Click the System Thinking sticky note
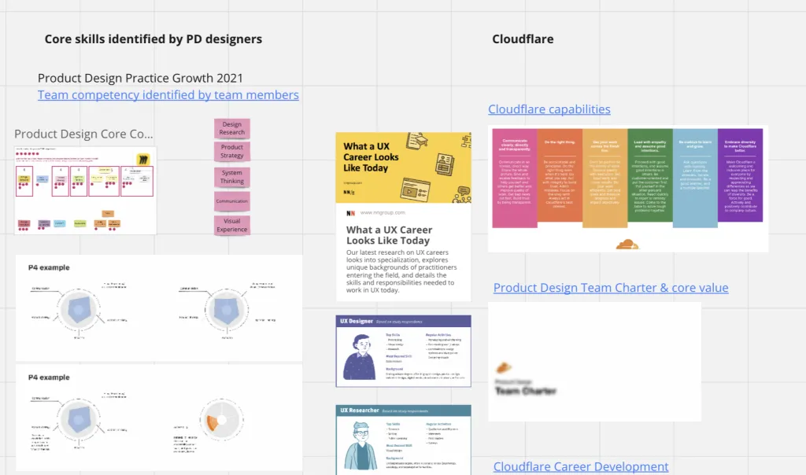This screenshot has width=806, height=475. [231, 175]
